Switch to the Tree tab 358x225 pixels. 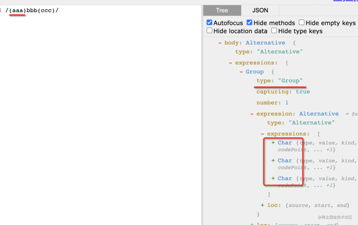pyautogui.click(x=222, y=10)
